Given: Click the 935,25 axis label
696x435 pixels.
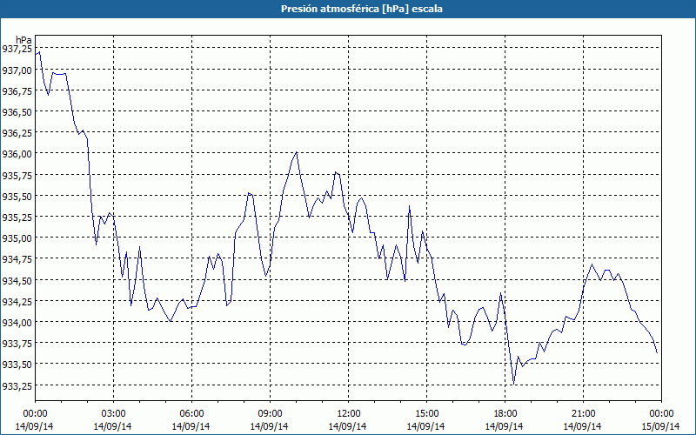Looking at the screenshot, I should 17,217.
